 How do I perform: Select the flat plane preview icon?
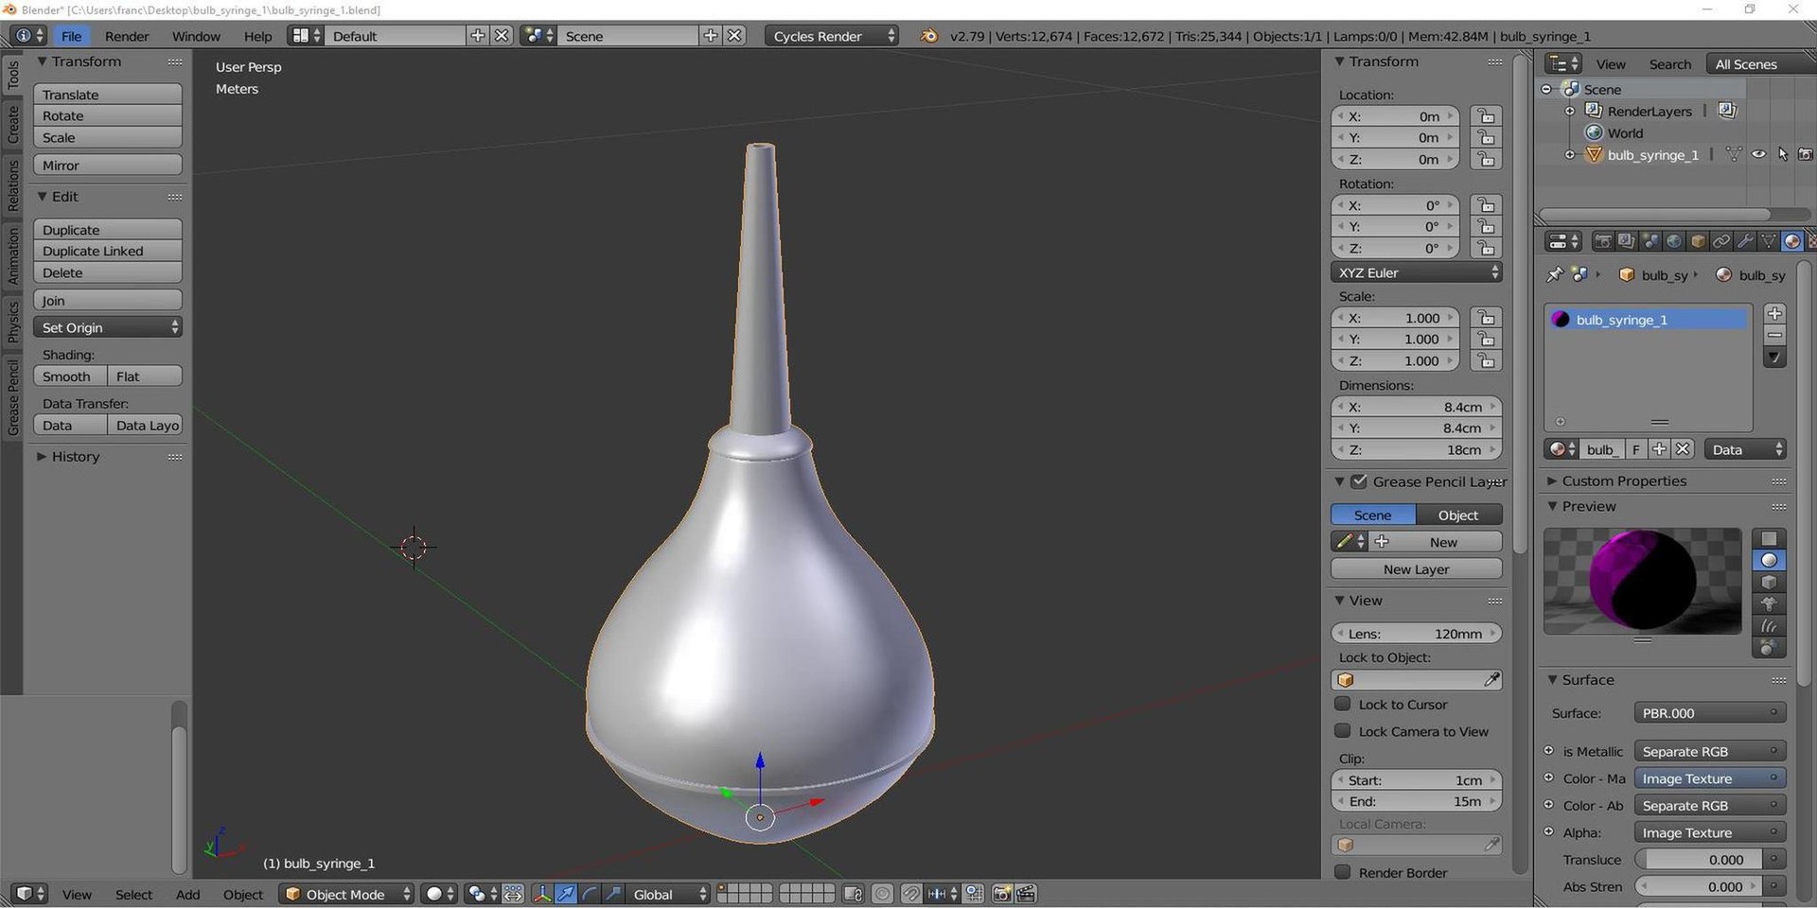pos(1769,538)
